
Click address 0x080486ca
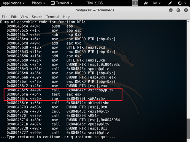pos(17,39)
